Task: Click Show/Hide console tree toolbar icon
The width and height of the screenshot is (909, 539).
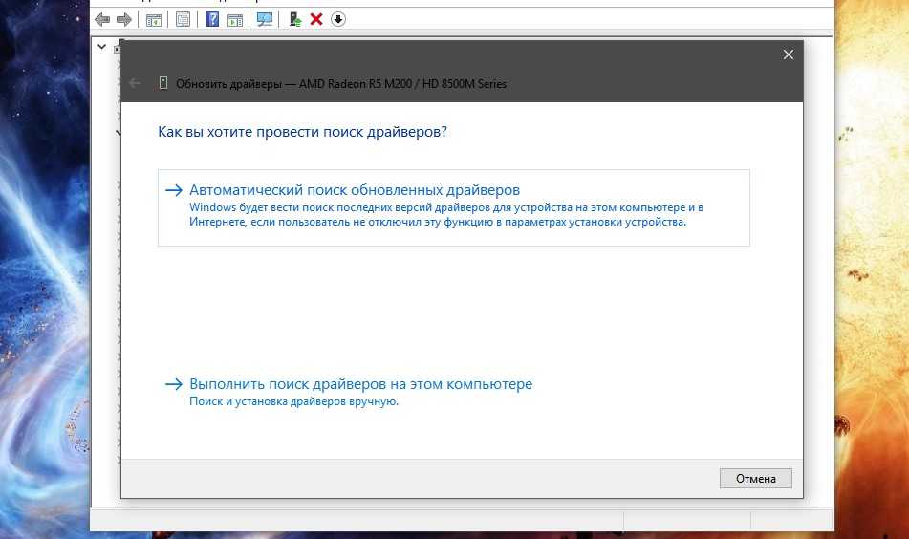Action: click(154, 20)
